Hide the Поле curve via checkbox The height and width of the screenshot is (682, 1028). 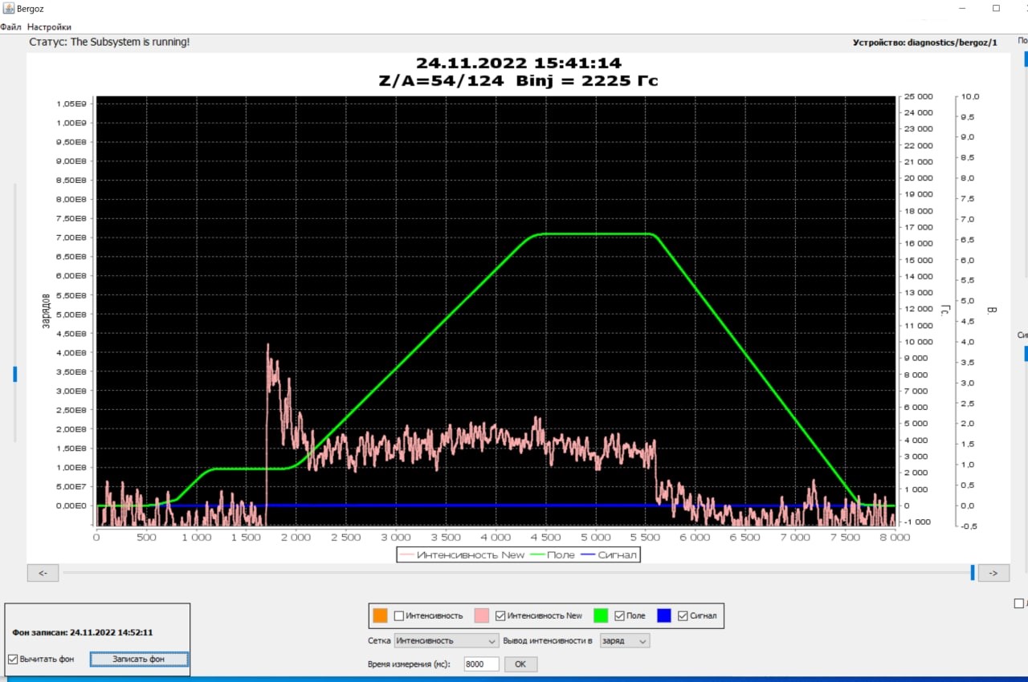[x=619, y=615]
